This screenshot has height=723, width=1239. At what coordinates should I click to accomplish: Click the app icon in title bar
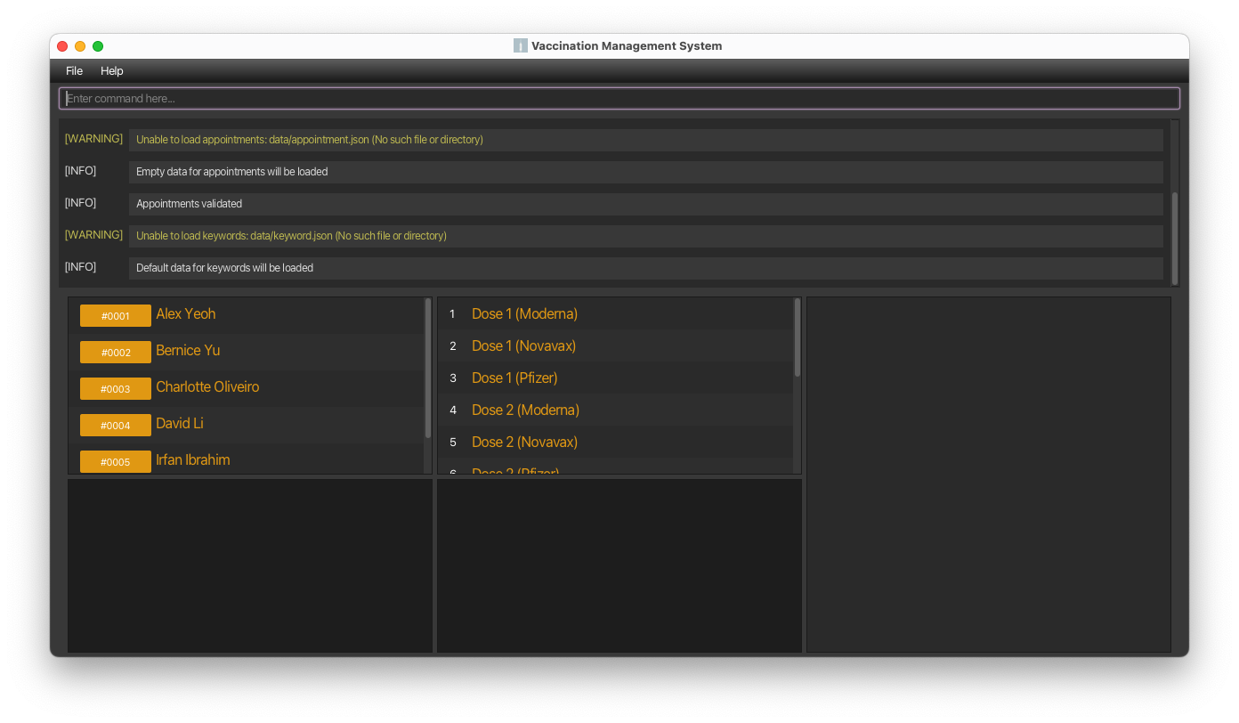coord(521,46)
